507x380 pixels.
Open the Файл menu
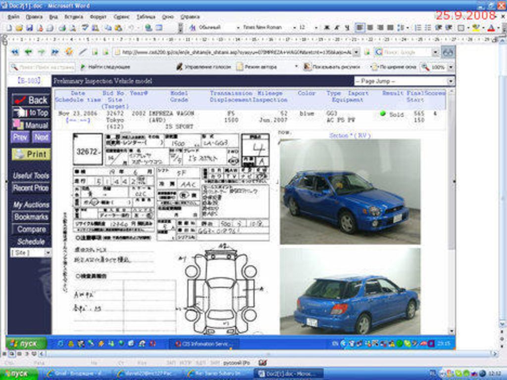pyautogui.click(x=13, y=16)
